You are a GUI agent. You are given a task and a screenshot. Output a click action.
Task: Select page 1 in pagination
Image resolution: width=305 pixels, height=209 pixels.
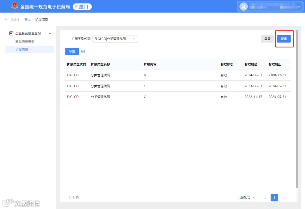274,197
